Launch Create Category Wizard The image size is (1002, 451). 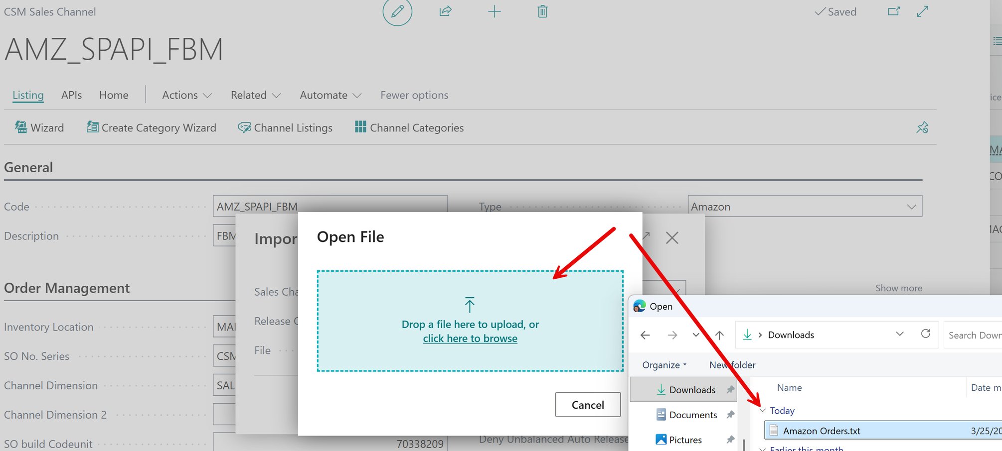pos(152,127)
